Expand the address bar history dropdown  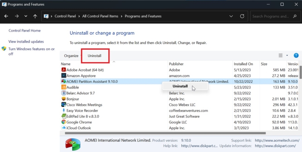tap(231, 16)
